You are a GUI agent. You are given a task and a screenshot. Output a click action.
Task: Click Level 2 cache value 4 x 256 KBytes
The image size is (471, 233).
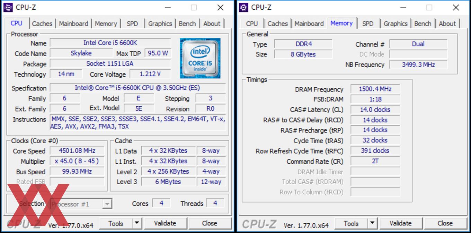(x=168, y=172)
